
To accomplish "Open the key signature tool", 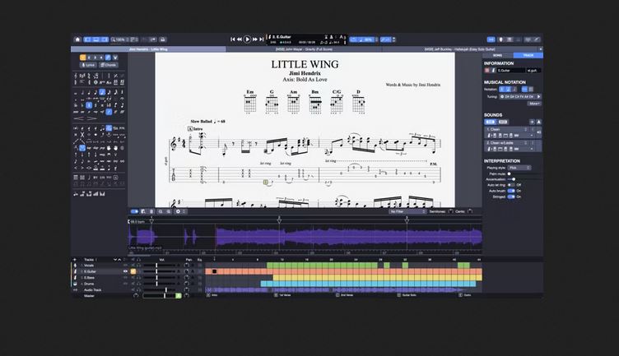I will (82, 76).
